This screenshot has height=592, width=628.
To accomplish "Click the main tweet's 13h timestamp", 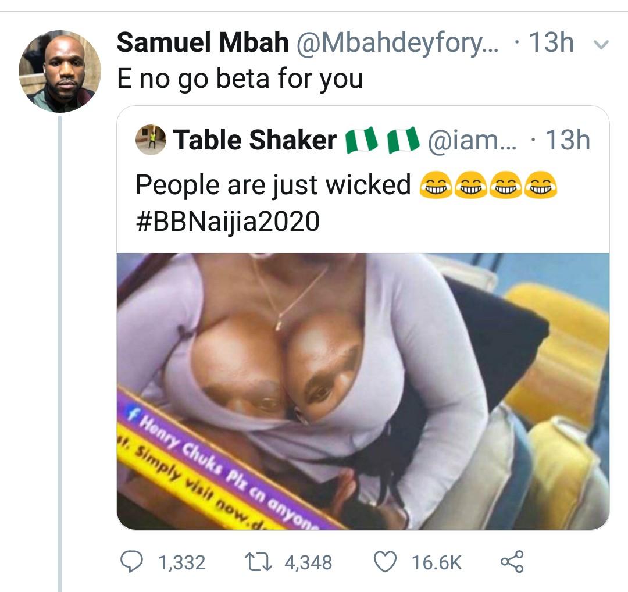I will click(x=551, y=43).
